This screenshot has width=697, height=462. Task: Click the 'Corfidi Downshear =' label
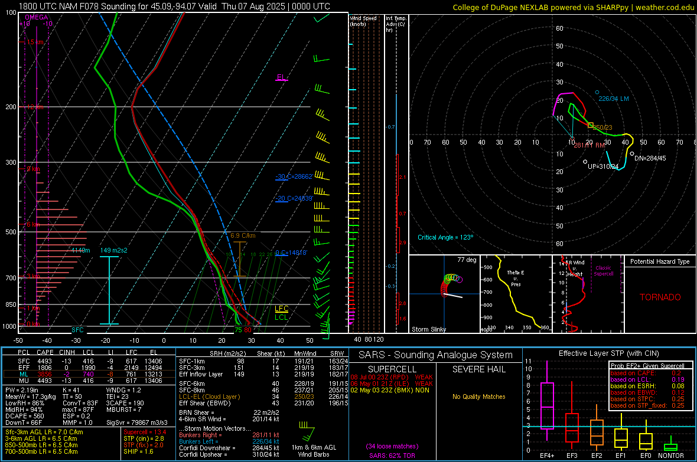click(207, 448)
